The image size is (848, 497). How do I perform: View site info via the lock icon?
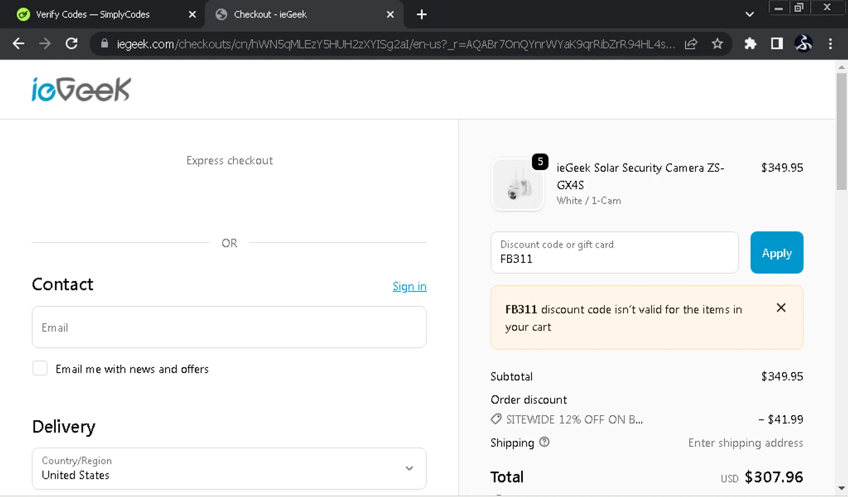[x=104, y=44]
